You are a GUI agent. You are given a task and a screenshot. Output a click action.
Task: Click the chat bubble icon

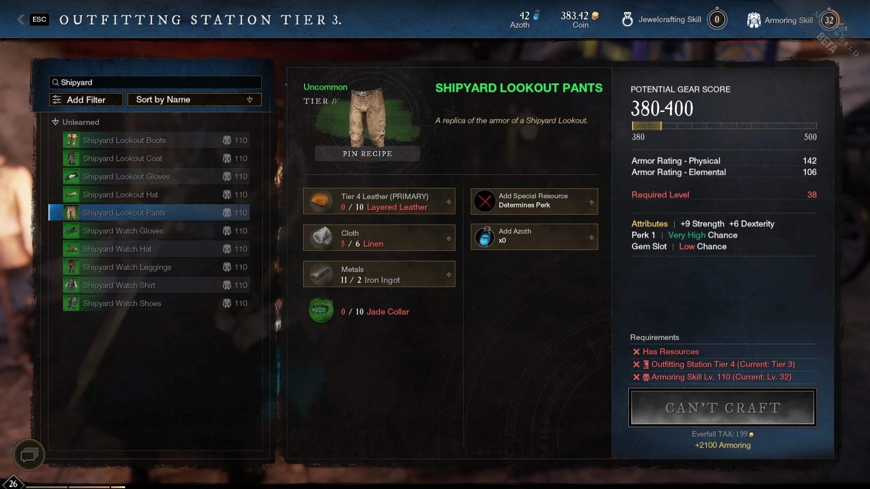tap(29, 454)
